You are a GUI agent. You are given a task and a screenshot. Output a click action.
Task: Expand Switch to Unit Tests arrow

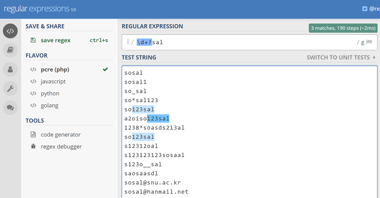coord(374,58)
